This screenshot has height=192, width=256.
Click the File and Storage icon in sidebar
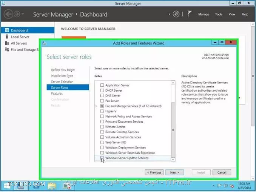point(7,49)
